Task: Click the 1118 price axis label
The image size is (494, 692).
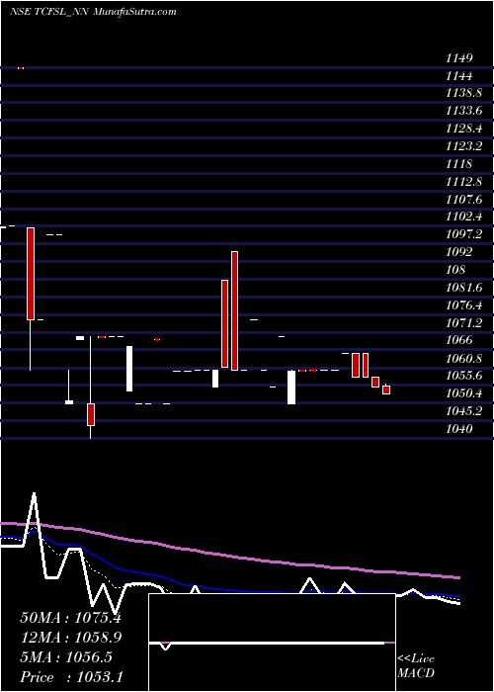Action: [459, 164]
